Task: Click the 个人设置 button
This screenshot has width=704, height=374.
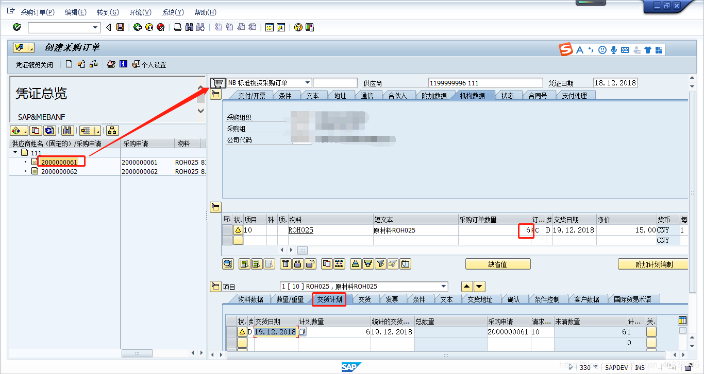Action: coord(149,65)
